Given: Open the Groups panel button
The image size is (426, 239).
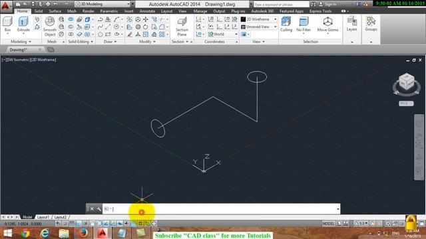Looking at the screenshot, I should point(371,24).
